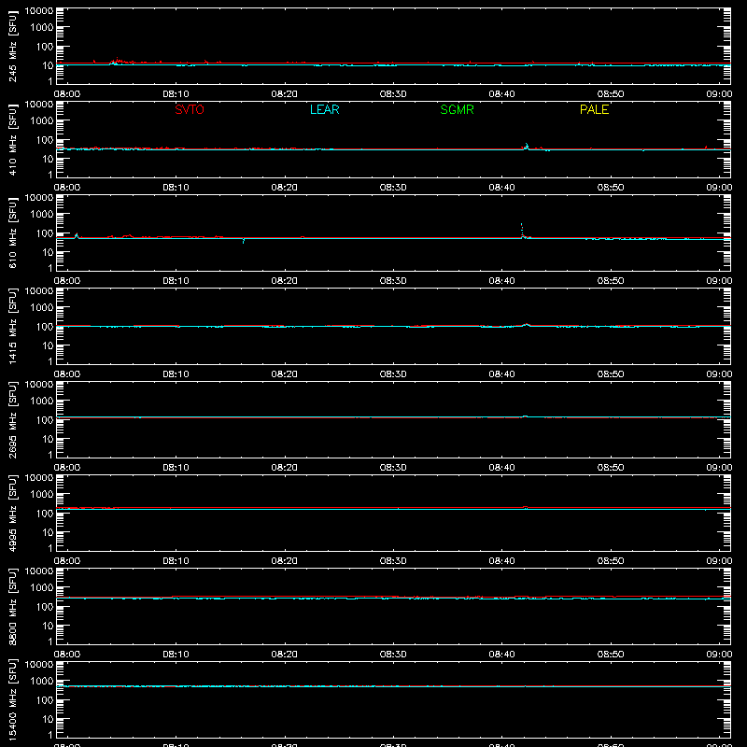Click the 1000 label on the 410 MHz axis
The width and height of the screenshot is (747, 747).
coord(42,121)
